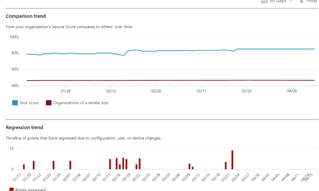The width and height of the screenshot is (319, 191).
Task: Click the red Points regressed legend swatch
Action: tap(12, 190)
